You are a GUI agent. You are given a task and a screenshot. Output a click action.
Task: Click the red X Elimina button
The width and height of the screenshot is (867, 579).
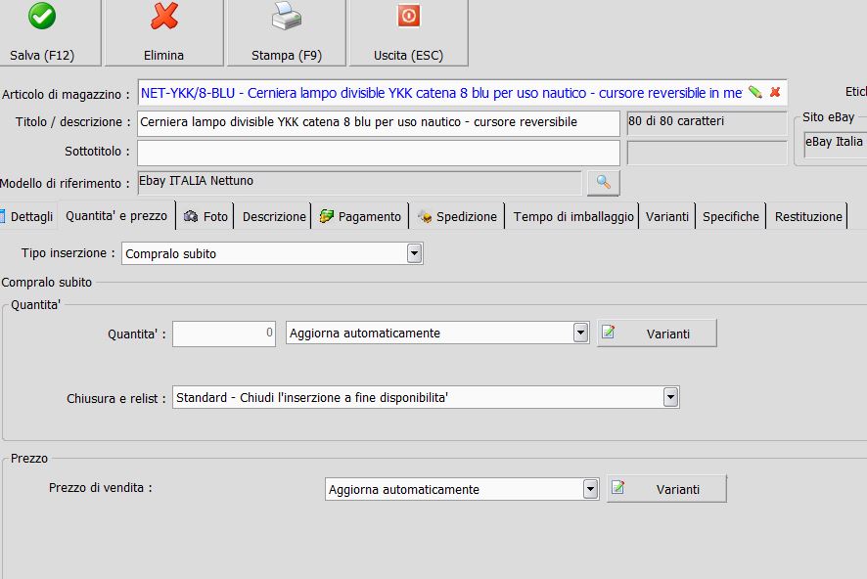tap(164, 32)
